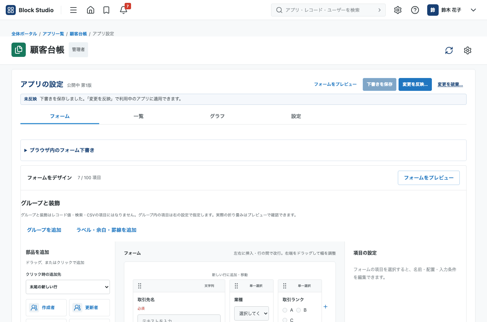Select radio option A in 取引ランク
This screenshot has width=487, height=322.
pyautogui.click(x=285, y=310)
